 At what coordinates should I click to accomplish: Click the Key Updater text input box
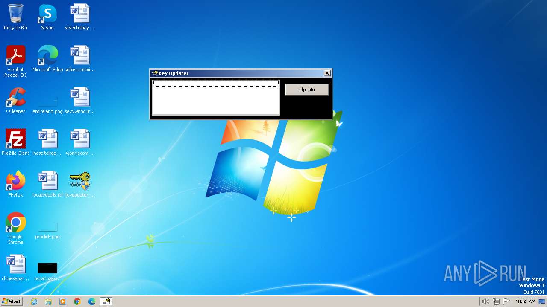click(x=216, y=98)
